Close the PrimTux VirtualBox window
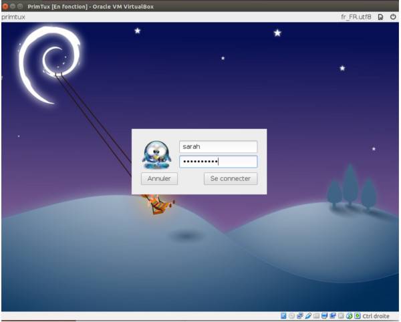This screenshot has height=322, width=401. [x=5, y=6]
